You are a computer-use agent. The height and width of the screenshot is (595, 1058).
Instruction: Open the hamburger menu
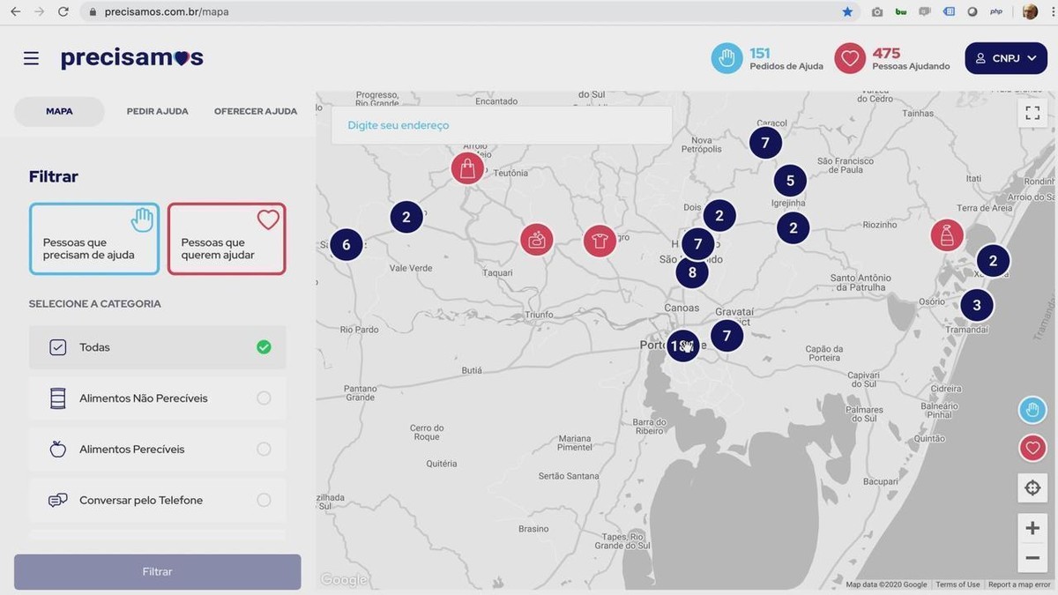(31, 58)
